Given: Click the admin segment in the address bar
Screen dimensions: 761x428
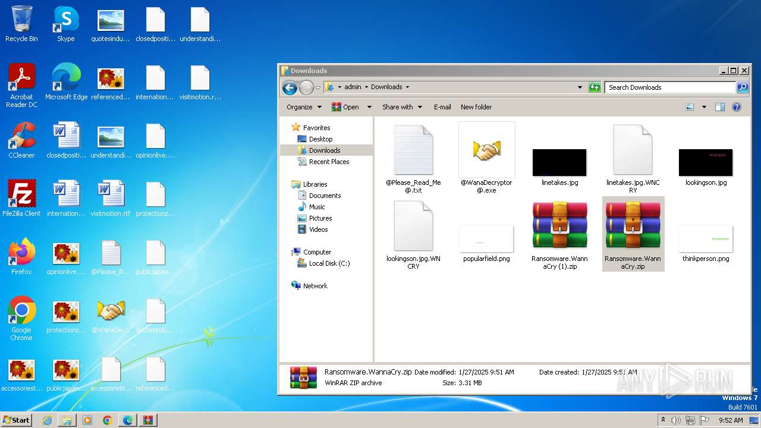Looking at the screenshot, I should (353, 87).
